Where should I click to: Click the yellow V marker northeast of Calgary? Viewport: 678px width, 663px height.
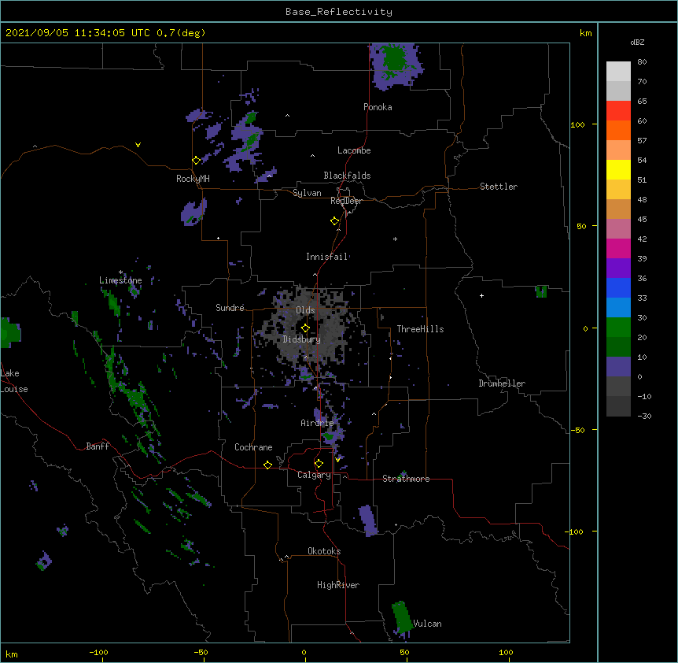point(337,459)
